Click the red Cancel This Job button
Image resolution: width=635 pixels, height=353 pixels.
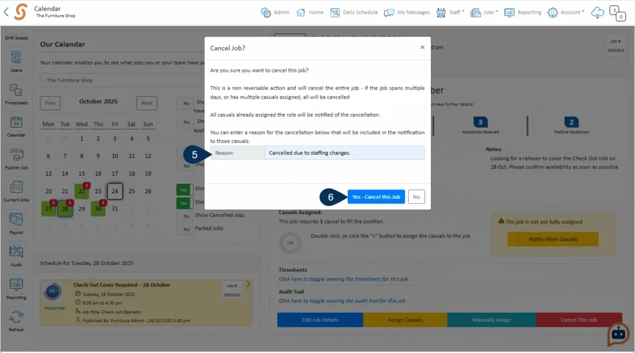tap(579, 320)
